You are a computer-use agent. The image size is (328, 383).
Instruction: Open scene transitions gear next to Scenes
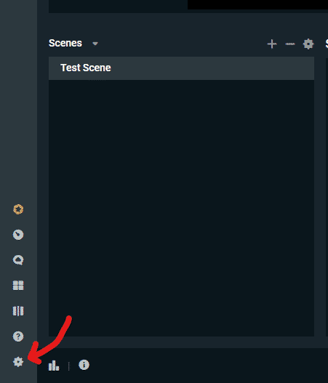point(308,44)
